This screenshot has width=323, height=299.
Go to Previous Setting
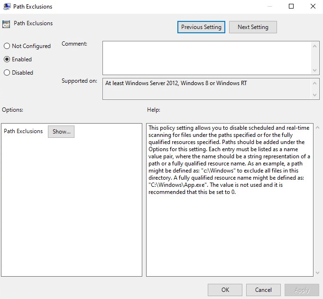pos(201,27)
